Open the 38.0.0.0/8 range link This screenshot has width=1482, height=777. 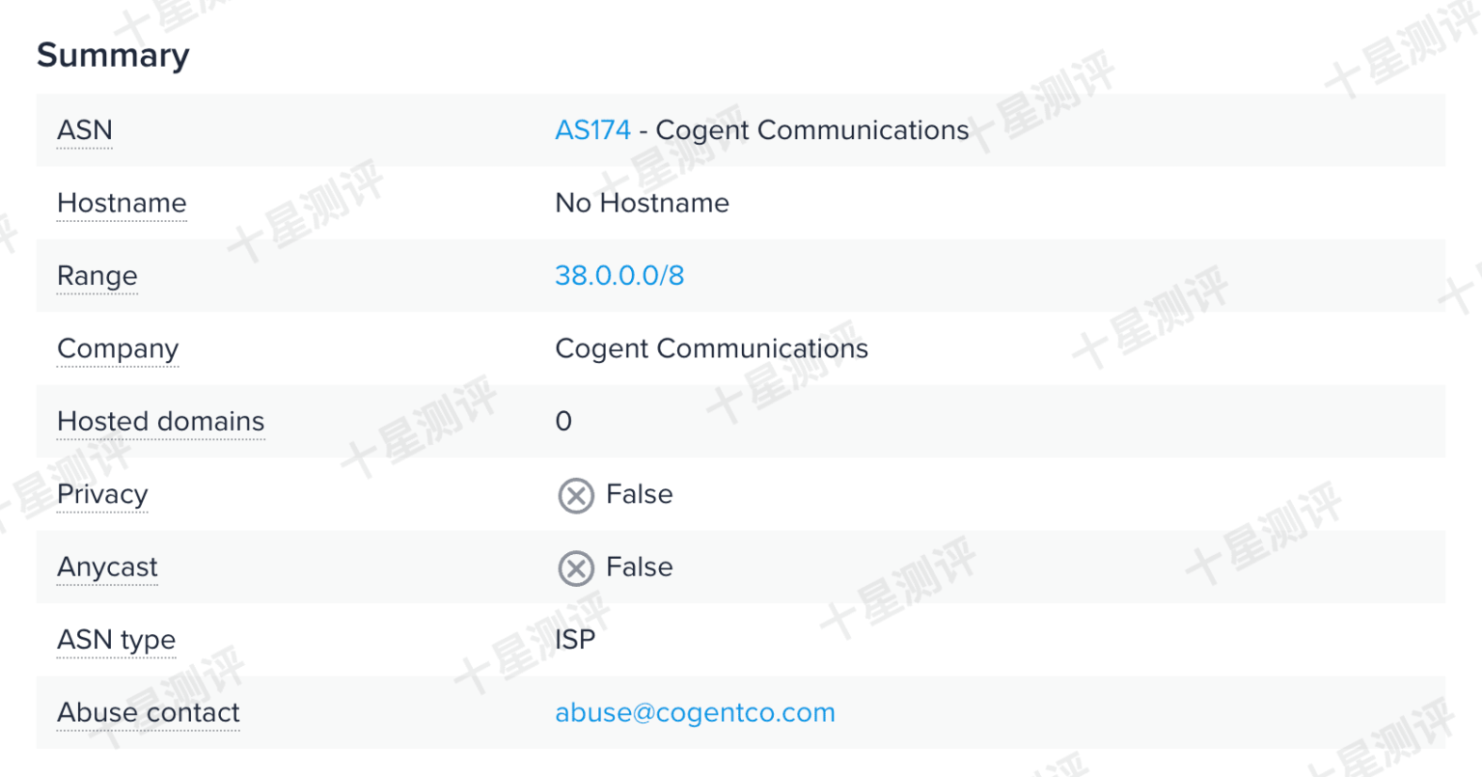pos(619,276)
